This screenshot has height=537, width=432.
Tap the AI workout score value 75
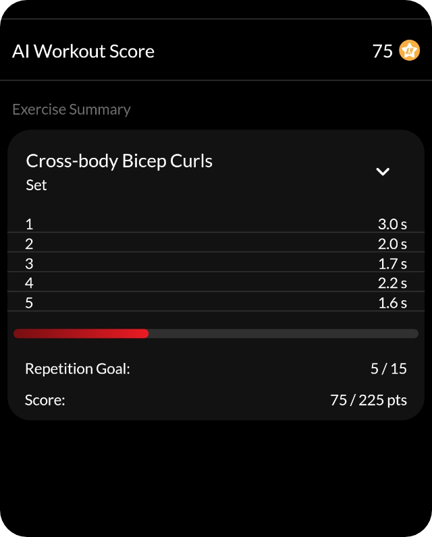pyautogui.click(x=382, y=51)
